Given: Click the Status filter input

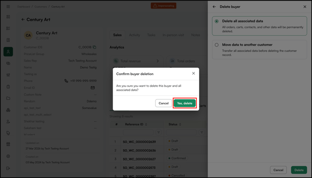Looking at the screenshot, I should point(181,132).
